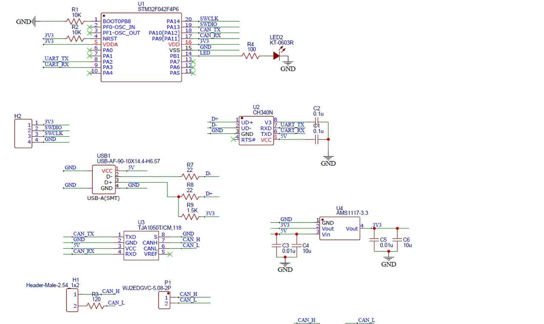The width and height of the screenshot is (544, 324).
Task: Click the no-connect X on VREF pin
Action: [x=170, y=254]
